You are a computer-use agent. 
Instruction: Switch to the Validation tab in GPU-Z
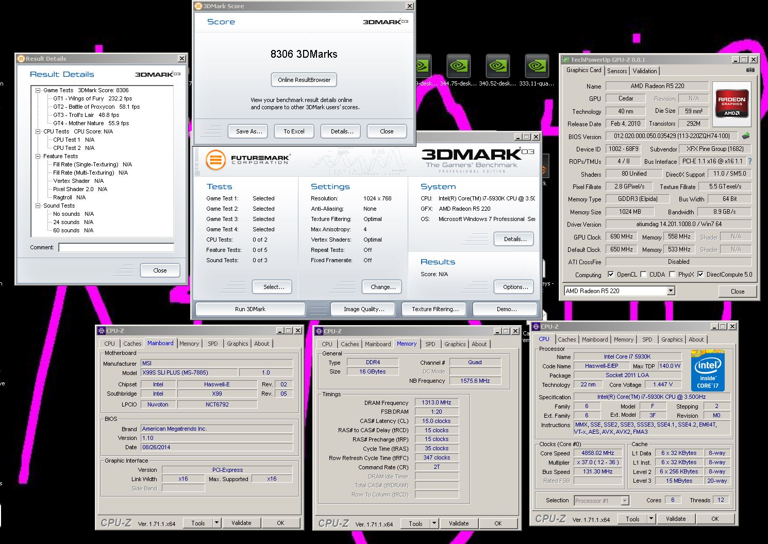(644, 71)
